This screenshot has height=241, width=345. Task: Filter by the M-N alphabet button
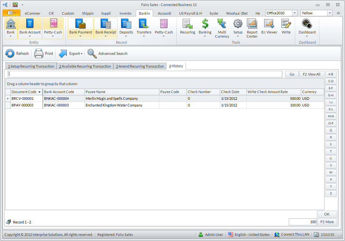331,116
